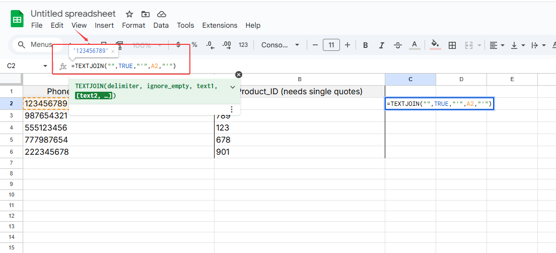Image resolution: width=556 pixels, height=253 pixels.
Task: Check the cloud save status icon
Action: (161, 14)
